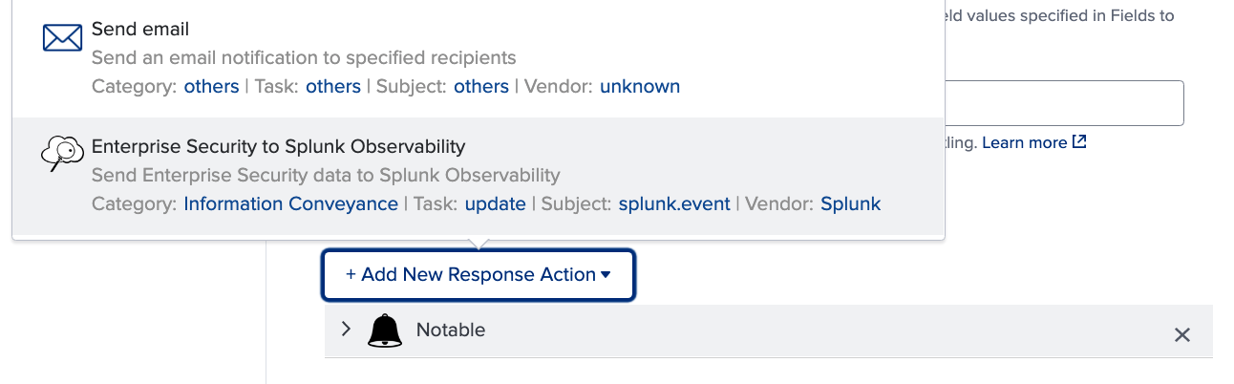Select Enterprise Security to Splunk Observability entry
Screen dimensions: 1234x384
tap(478, 176)
